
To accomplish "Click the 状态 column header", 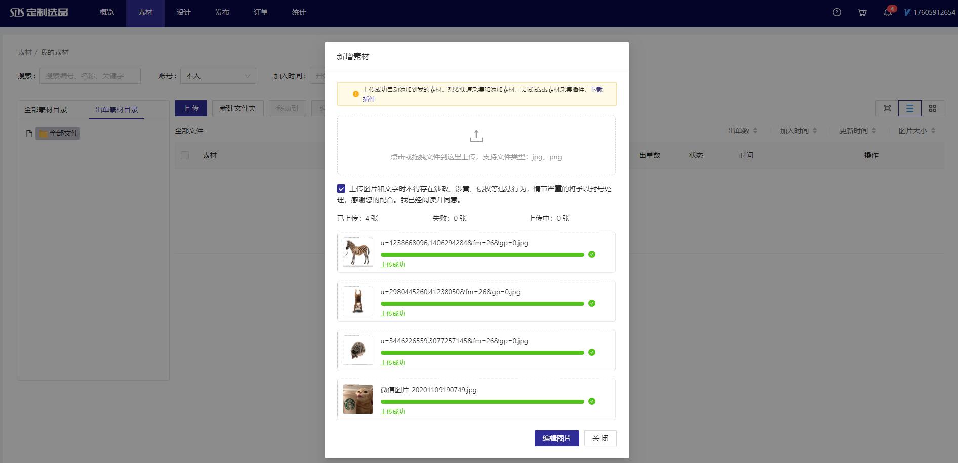I will (x=696, y=155).
